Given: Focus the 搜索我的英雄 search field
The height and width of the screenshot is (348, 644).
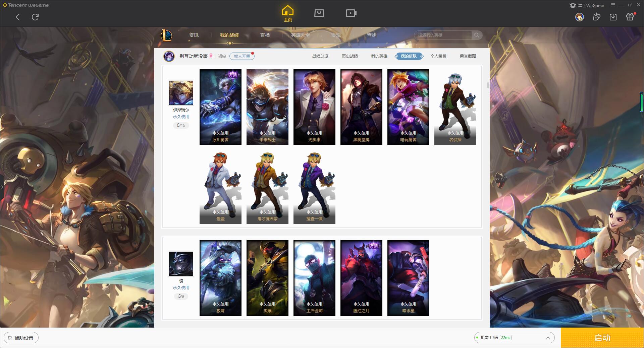Looking at the screenshot, I should point(443,35).
